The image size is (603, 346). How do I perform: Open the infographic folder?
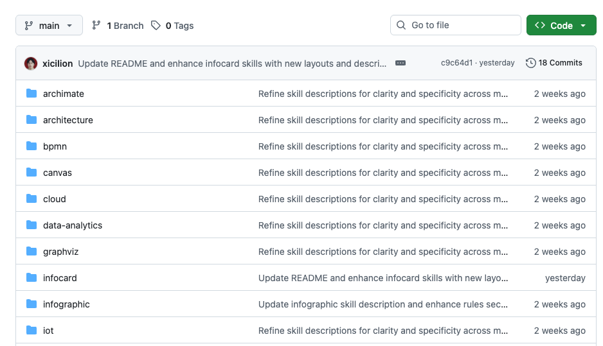click(x=66, y=304)
